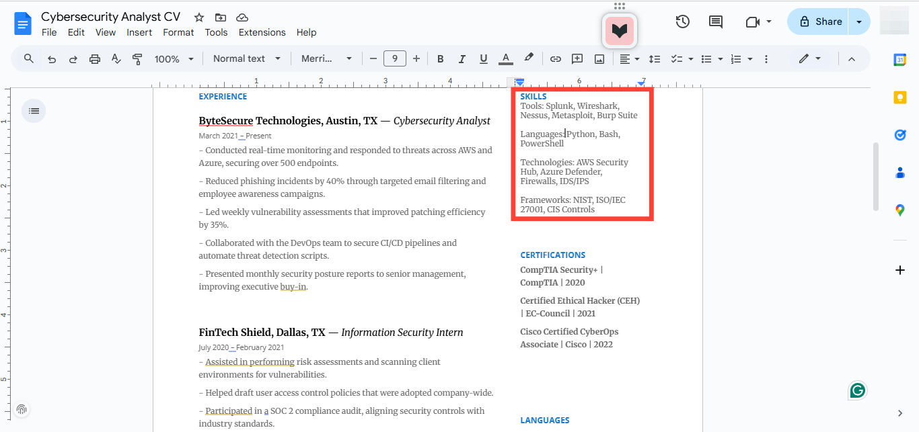Open the highlight color picker
The width and height of the screenshot is (919, 432).
pos(529,59)
